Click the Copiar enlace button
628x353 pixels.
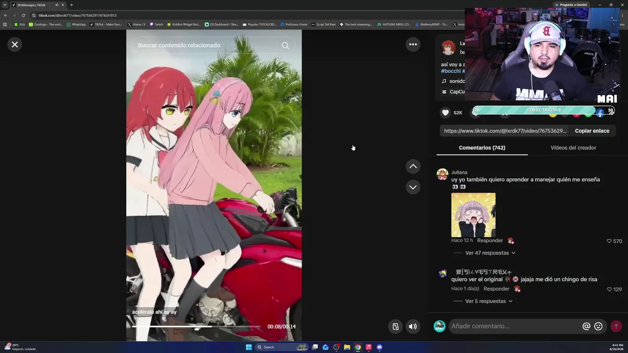pos(592,131)
